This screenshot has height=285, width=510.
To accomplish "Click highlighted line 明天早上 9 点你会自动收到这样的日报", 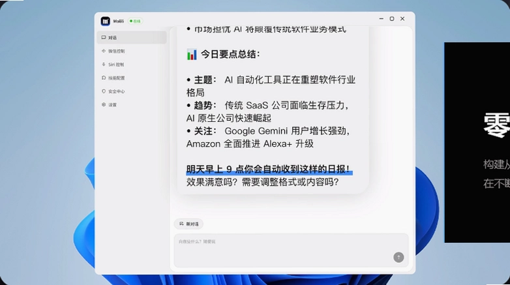I will pyautogui.click(x=269, y=169).
